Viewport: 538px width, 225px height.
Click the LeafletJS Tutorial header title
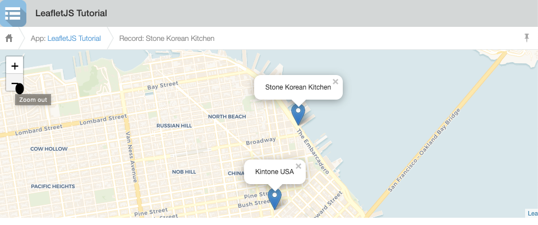71,13
